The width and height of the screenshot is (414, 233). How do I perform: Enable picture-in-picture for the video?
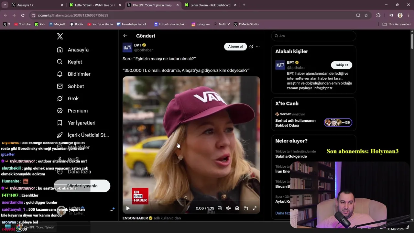(246, 208)
